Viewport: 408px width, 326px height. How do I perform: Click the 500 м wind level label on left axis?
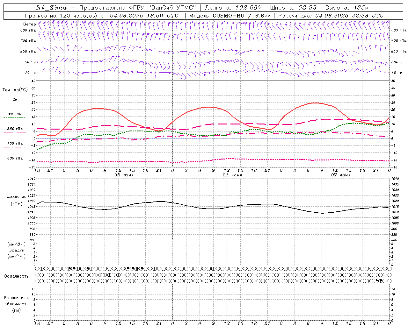pyautogui.click(x=30, y=62)
